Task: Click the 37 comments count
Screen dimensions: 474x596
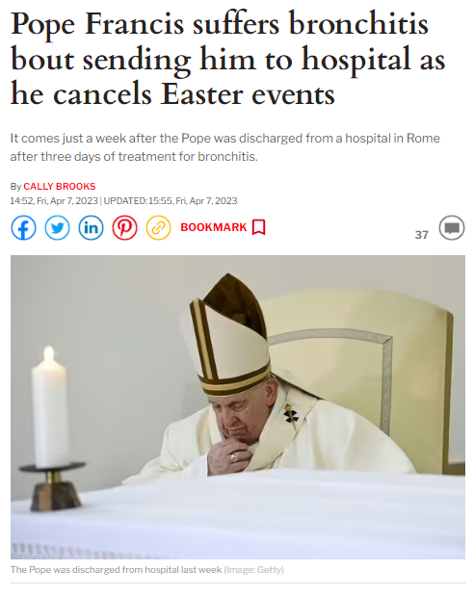Action: 422,235
